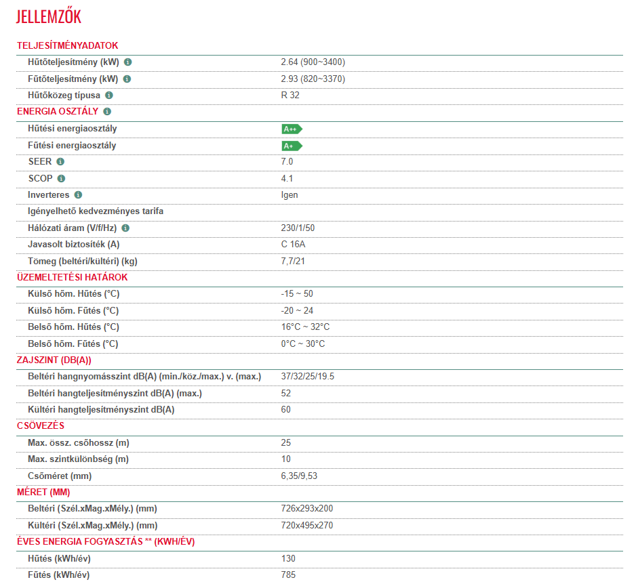Click info icon for Hálózati áram (V/f/Hz)
Image resolution: width=636 pixels, height=584 pixels.
point(125,228)
